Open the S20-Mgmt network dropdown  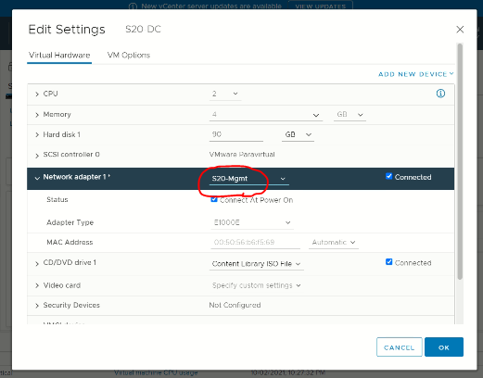point(249,179)
